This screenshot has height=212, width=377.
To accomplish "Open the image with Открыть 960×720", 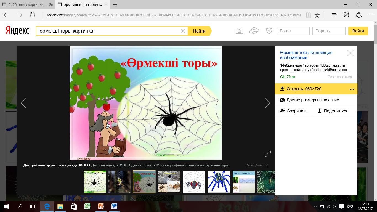I will [304, 89].
